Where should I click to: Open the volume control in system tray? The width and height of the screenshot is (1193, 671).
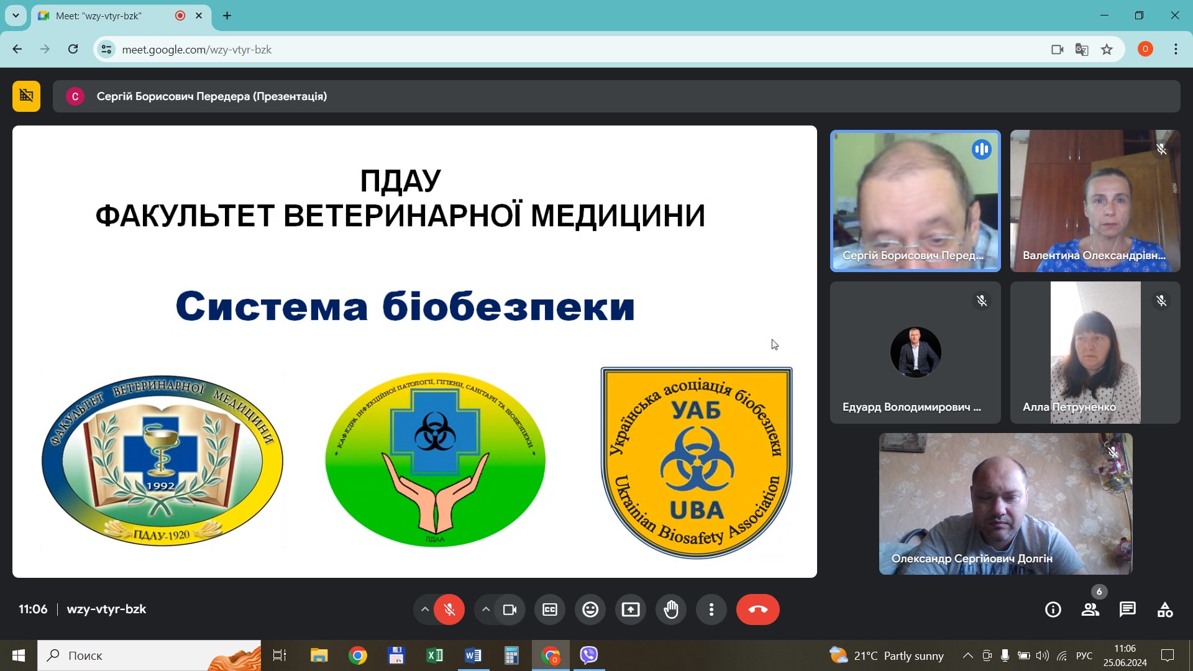coord(1043,655)
